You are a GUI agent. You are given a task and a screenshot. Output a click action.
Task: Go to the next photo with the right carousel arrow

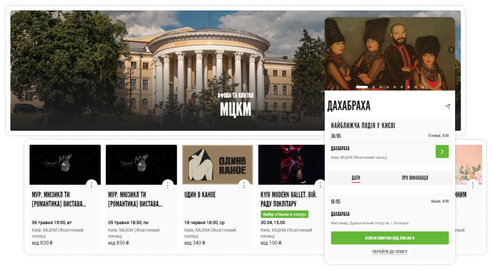(451, 50)
